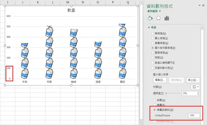Click the Units/Picture value field
207x125 pixels.
click(194, 115)
